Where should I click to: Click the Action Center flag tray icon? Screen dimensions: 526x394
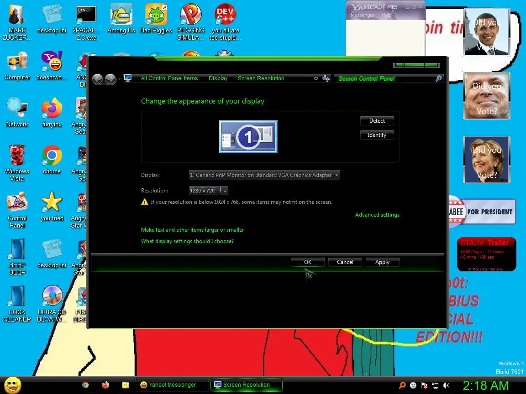click(424, 385)
